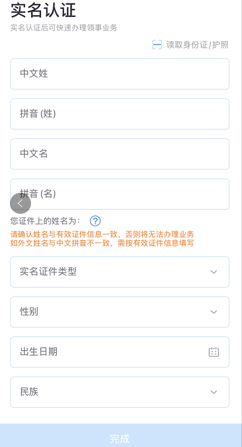Click the 您证件上的姓名为 label
The width and height of the screenshot is (242, 447).
coord(46,221)
